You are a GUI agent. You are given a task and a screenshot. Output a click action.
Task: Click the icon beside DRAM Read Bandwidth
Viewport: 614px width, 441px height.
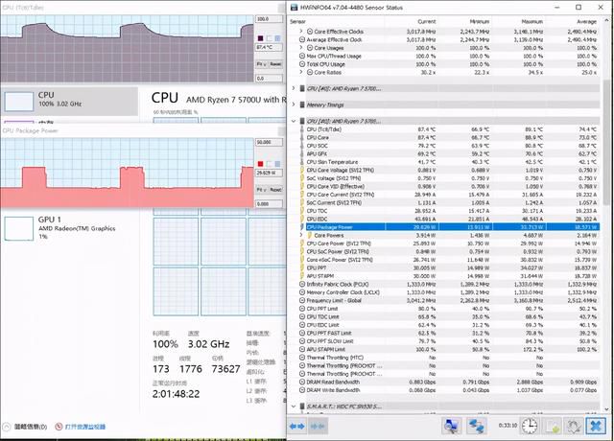click(x=302, y=382)
